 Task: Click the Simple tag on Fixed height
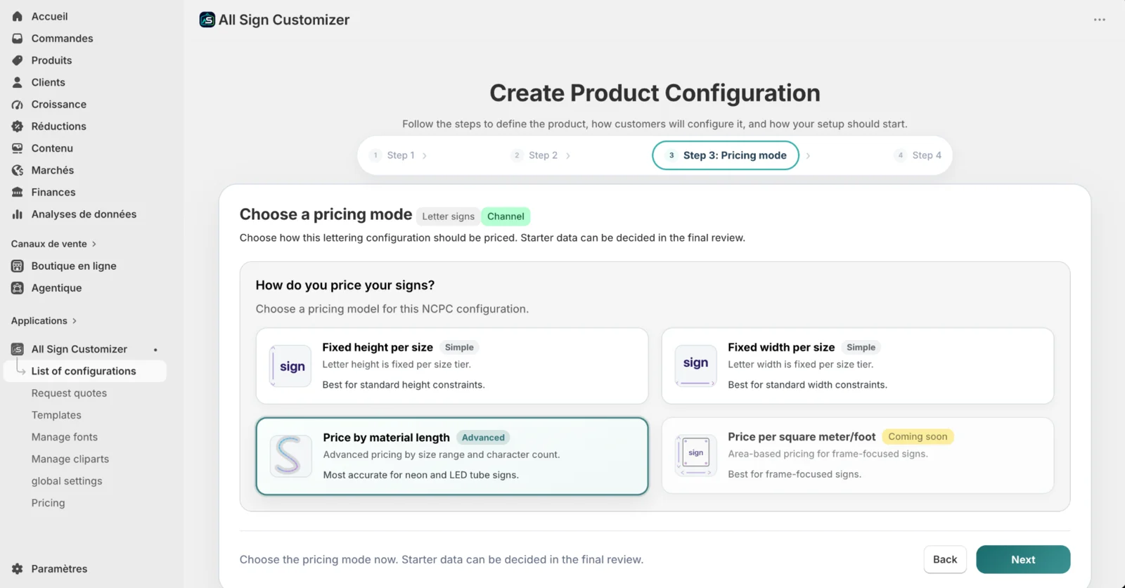pyautogui.click(x=459, y=348)
